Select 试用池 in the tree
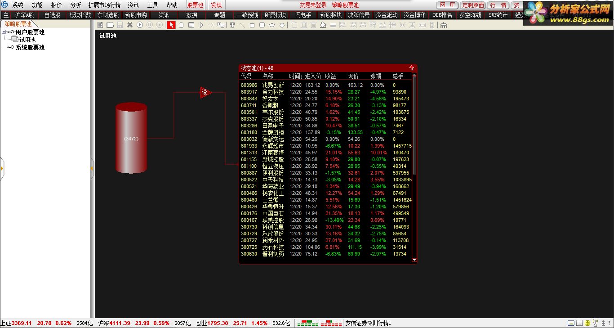This screenshot has height=328, width=614. click(27, 40)
